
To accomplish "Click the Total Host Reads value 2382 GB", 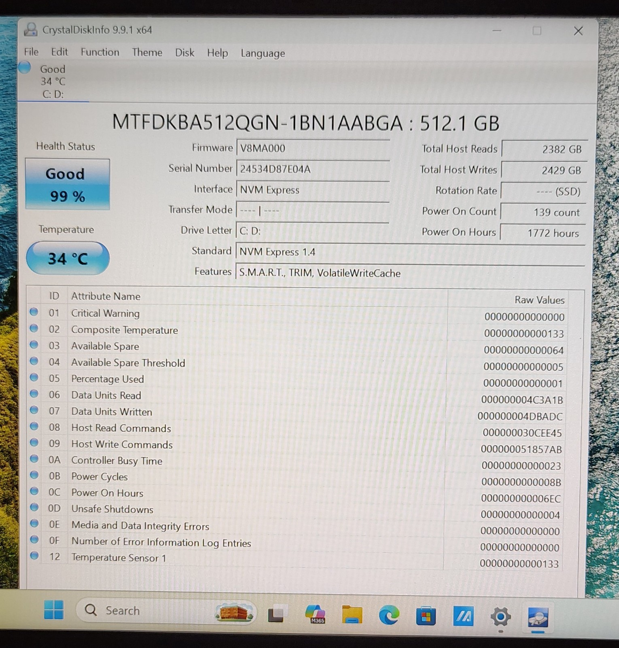I will (x=545, y=149).
